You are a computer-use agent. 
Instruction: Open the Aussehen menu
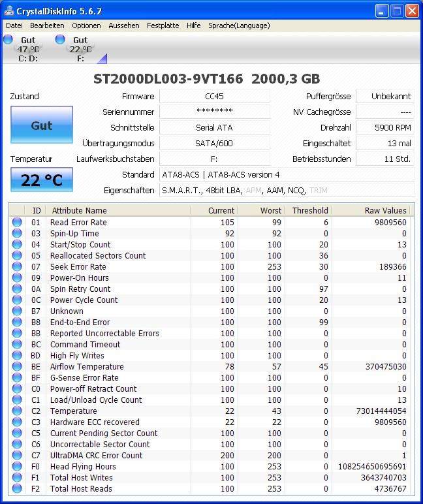(124, 25)
